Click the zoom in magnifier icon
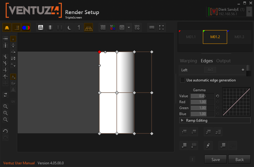The width and height of the screenshot is (254, 167). click(x=5, y=106)
